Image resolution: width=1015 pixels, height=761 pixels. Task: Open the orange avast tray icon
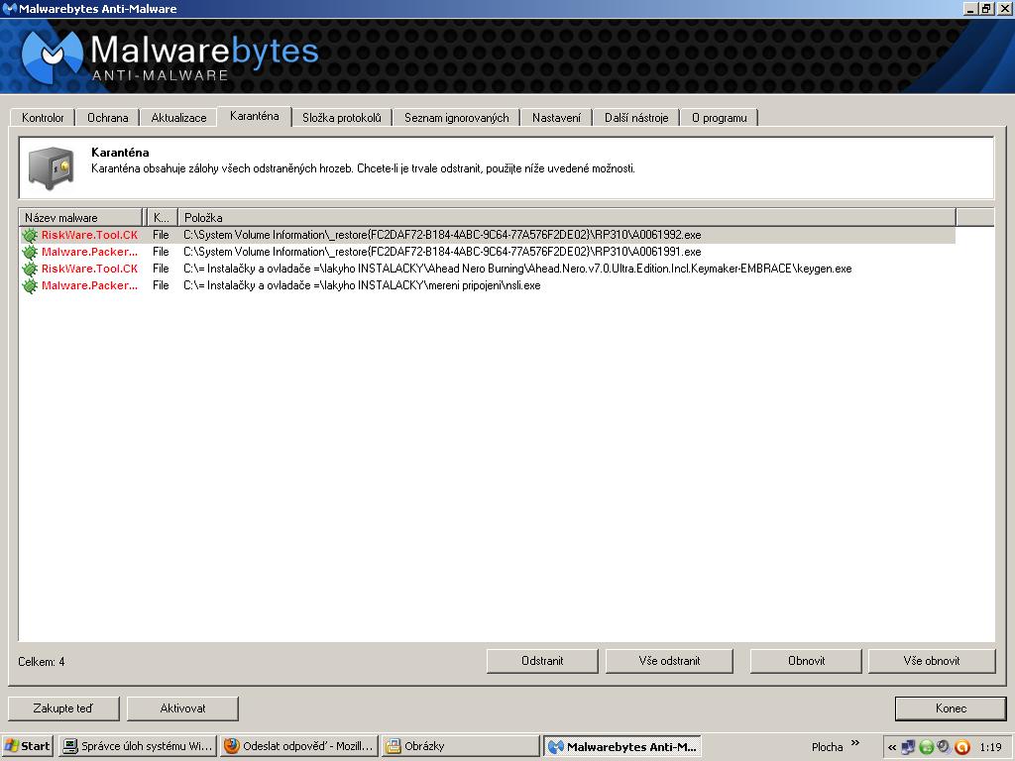[961, 747]
